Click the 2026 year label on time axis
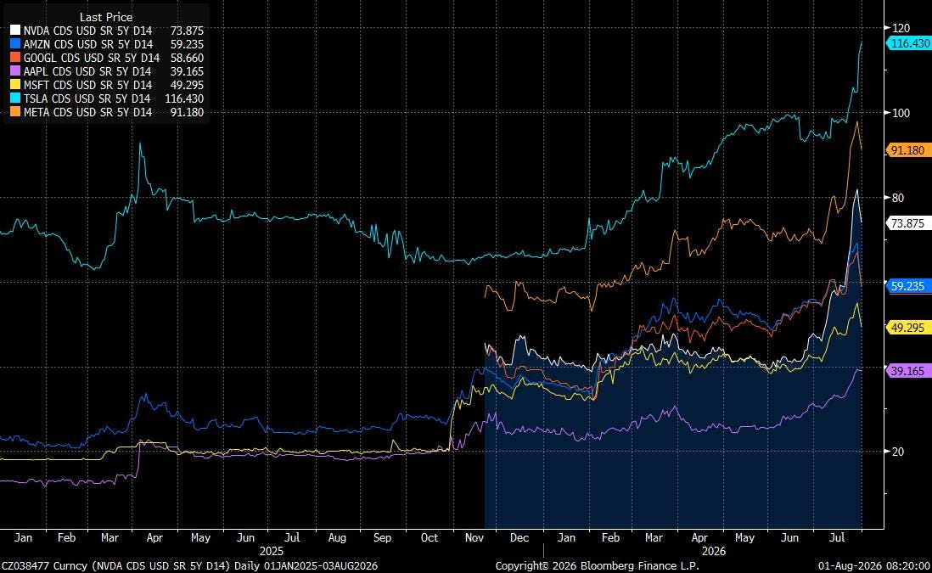Image resolution: width=932 pixels, height=573 pixels. [x=714, y=552]
